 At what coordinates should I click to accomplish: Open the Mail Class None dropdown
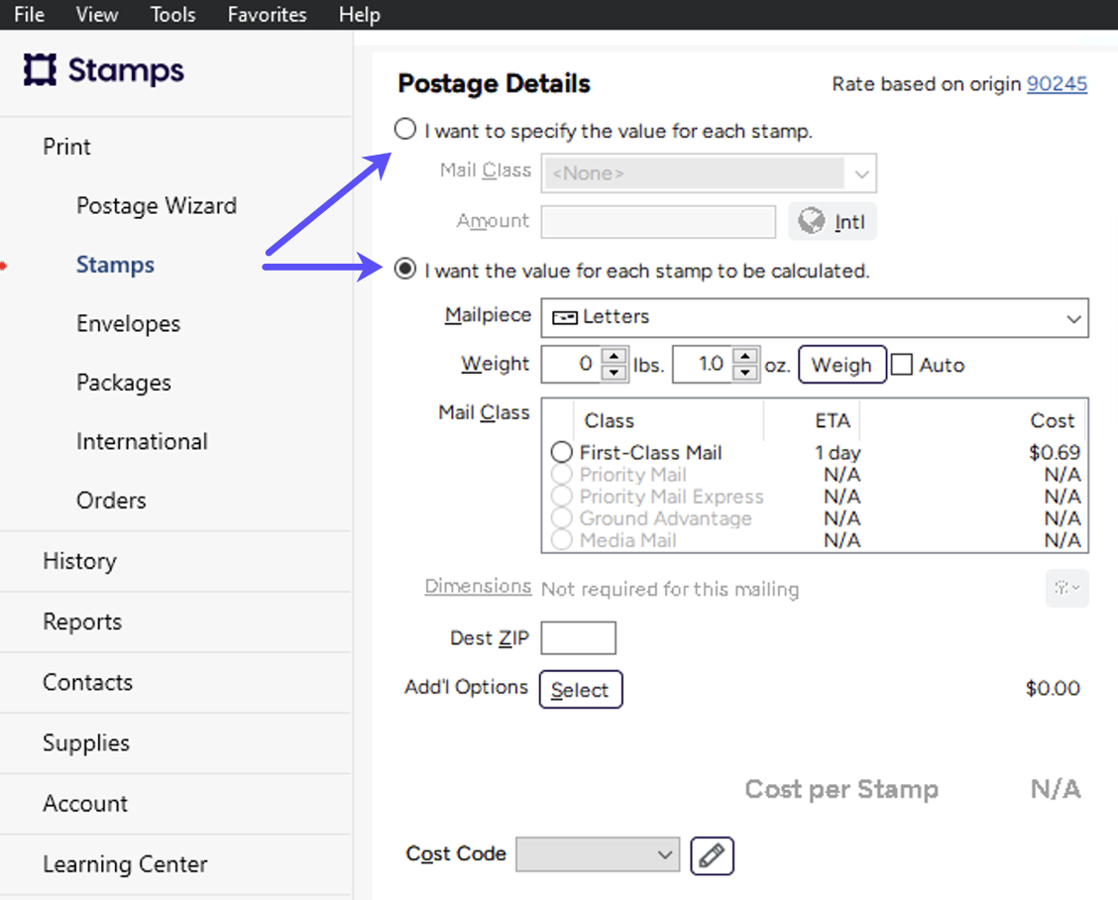tap(709, 172)
